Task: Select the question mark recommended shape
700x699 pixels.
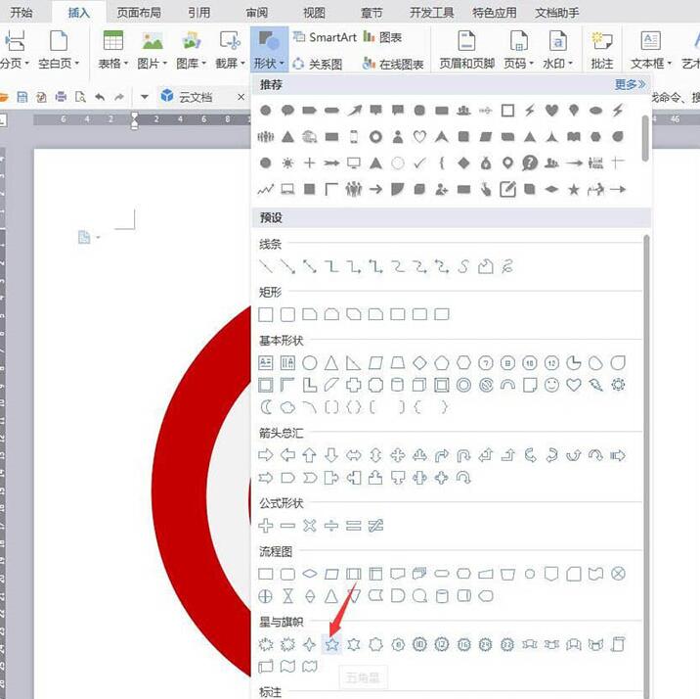Action: point(530,163)
